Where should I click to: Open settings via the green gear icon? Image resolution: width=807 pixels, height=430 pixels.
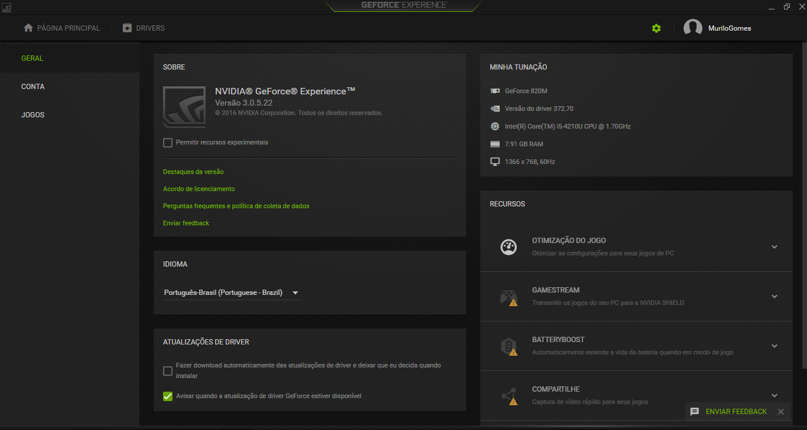[x=656, y=28]
